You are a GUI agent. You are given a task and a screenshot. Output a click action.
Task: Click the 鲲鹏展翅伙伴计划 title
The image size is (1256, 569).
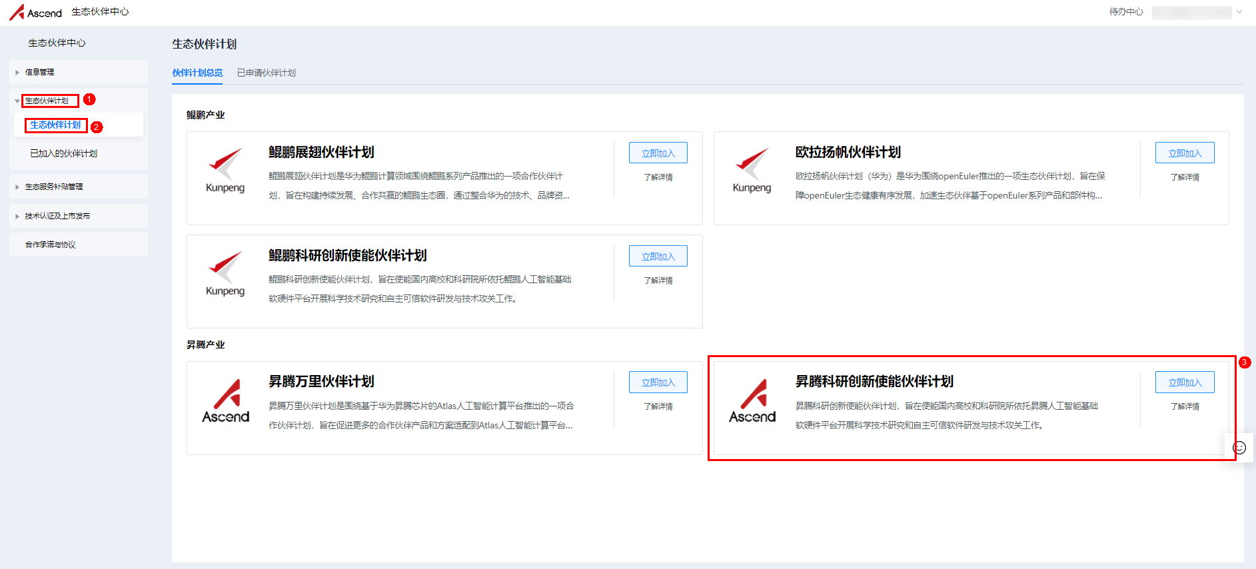point(321,153)
